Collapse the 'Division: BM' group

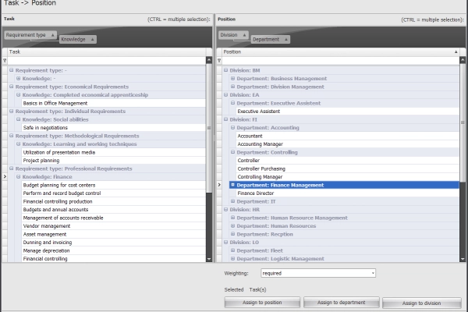(x=225, y=70)
